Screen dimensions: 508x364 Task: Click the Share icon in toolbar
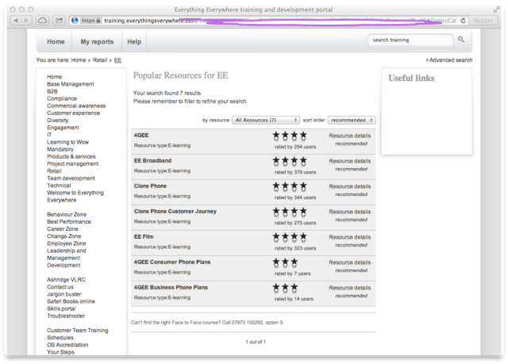click(59, 21)
